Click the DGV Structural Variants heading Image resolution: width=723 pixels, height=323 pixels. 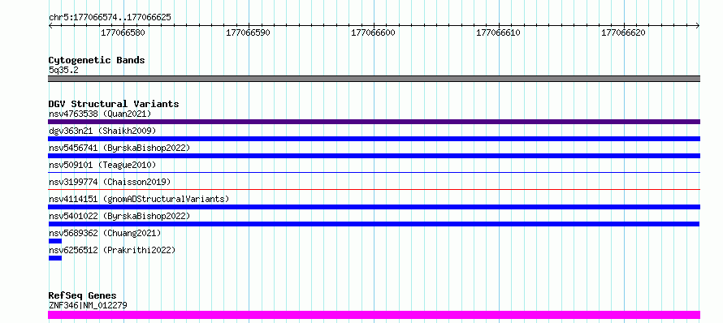(114, 104)
